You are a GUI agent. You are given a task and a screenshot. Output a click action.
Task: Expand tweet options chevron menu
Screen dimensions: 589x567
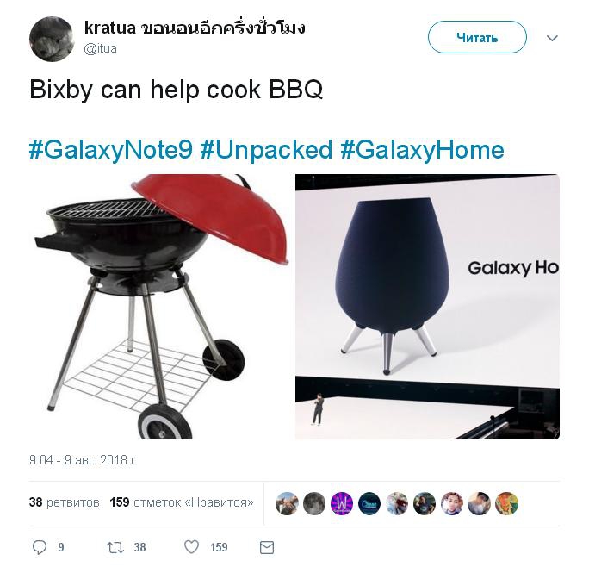pyautogui.click(x=552, y=38)
